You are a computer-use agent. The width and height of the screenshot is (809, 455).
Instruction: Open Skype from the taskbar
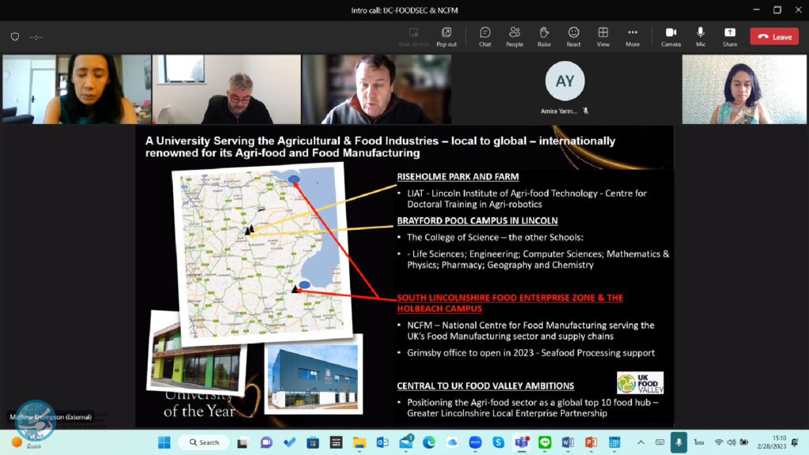pos(499,442)
